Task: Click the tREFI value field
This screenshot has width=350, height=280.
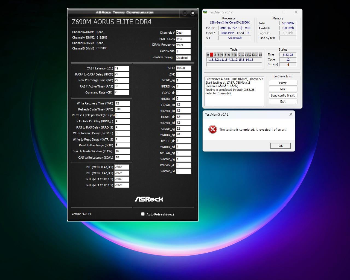Action: [x=184, y=68]
